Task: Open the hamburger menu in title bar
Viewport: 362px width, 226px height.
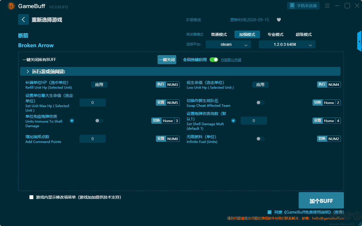Action: coord(327,6)
